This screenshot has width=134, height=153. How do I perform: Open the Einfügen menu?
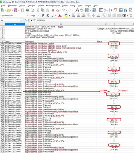click(31, 6)
